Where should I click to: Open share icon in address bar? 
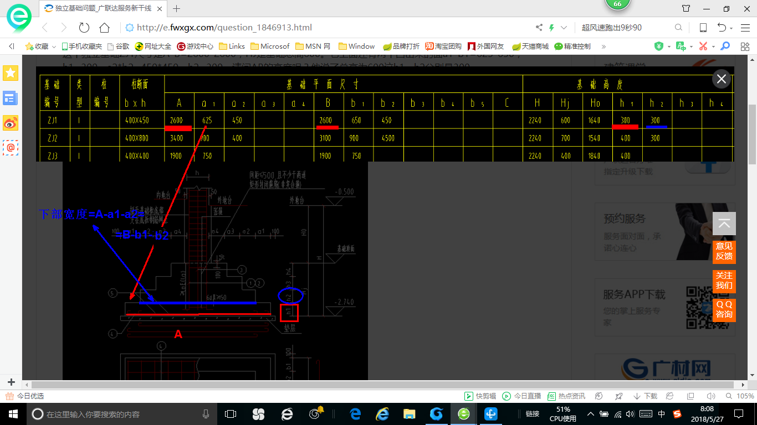click(539, 28)
